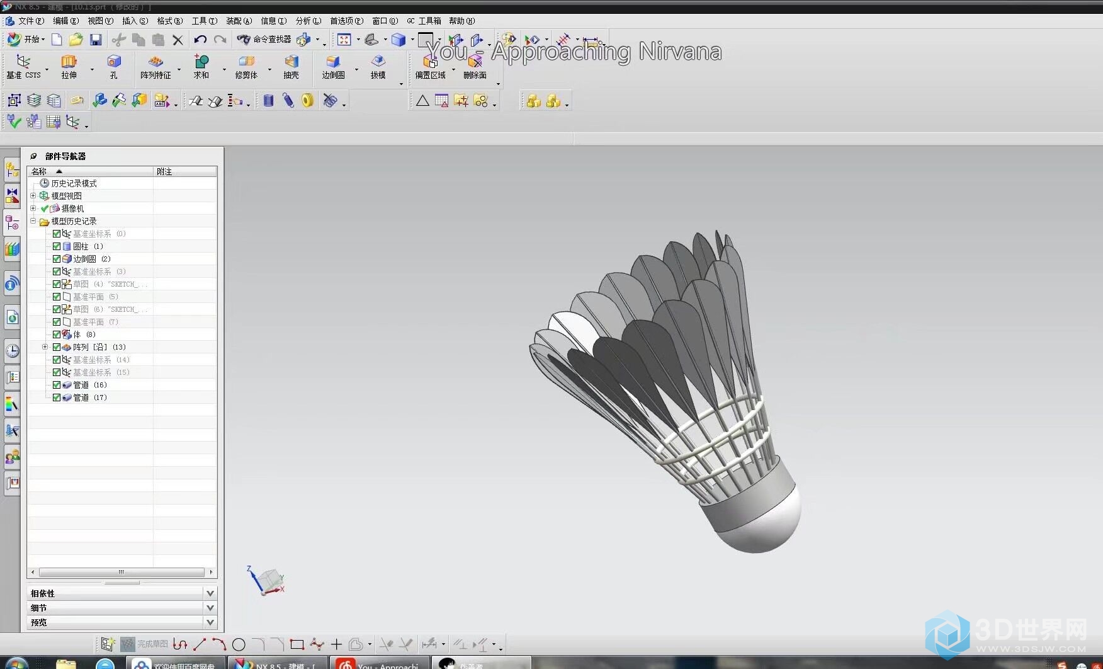Select the 偏置区域 offset region tool

pos(430,67)
